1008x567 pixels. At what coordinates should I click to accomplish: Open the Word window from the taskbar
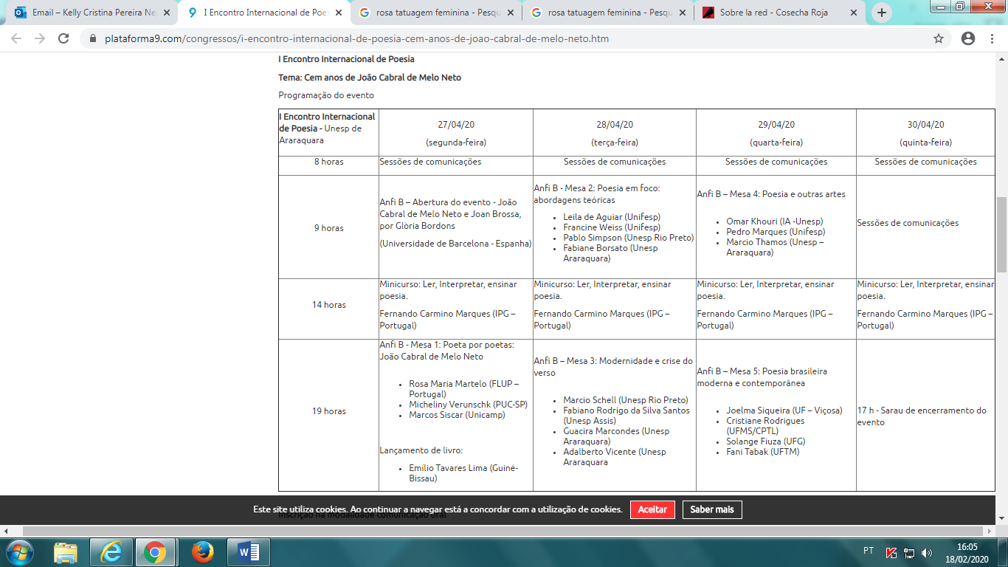click(249, 552)
